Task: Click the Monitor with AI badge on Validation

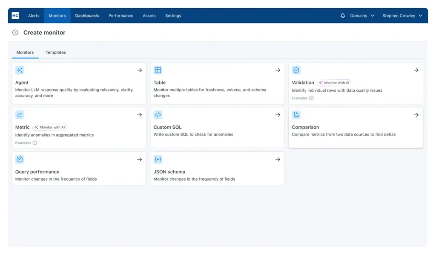Action: (x=334, y=83)
